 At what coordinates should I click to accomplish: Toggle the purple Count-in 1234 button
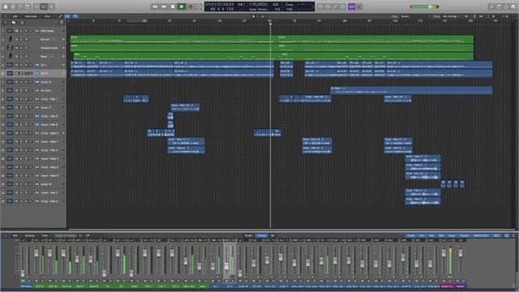coord(351,6)
